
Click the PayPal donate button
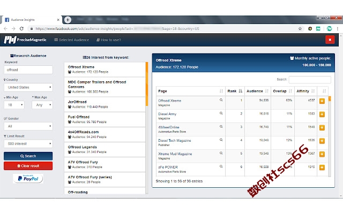tap(28, 179)
